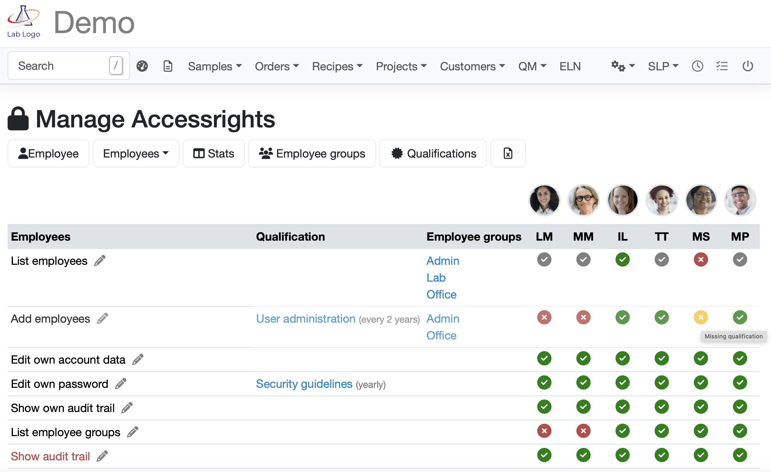Click the logout power icon
Image resolution: width=771 pixels, height=472 pixels.
(x=748, y=66)
